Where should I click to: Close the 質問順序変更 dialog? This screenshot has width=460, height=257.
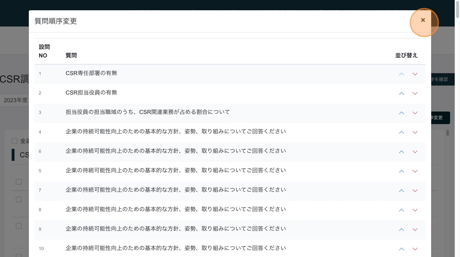[x=423, y=20]
